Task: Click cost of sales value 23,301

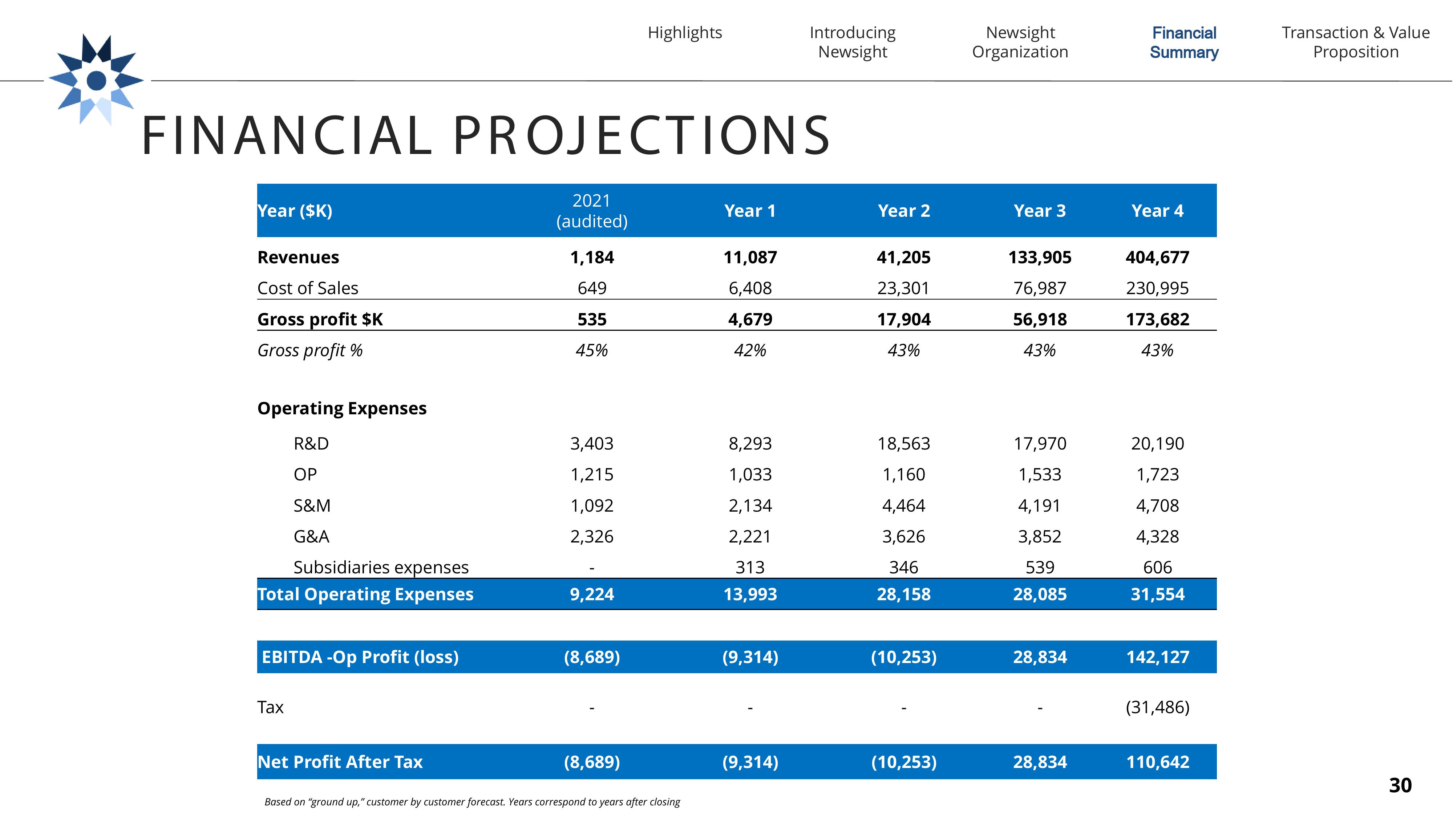Action: 904,288
